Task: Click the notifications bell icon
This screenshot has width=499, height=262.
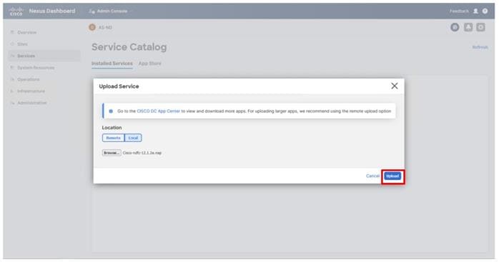Action: pyautogui.click(x=468, y=27)
